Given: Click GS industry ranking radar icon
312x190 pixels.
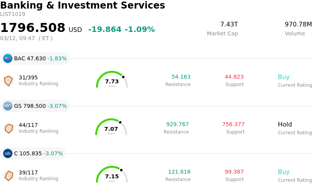Looking at the screenshot, I should [8, 128].
